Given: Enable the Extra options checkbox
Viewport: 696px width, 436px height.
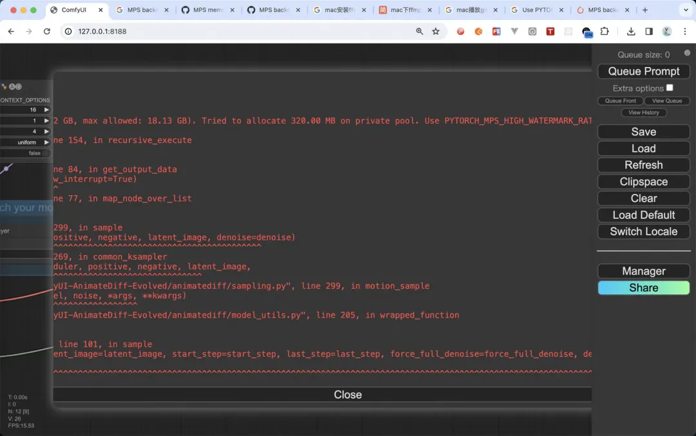Looking at the screenshot, I should [670, 88].
